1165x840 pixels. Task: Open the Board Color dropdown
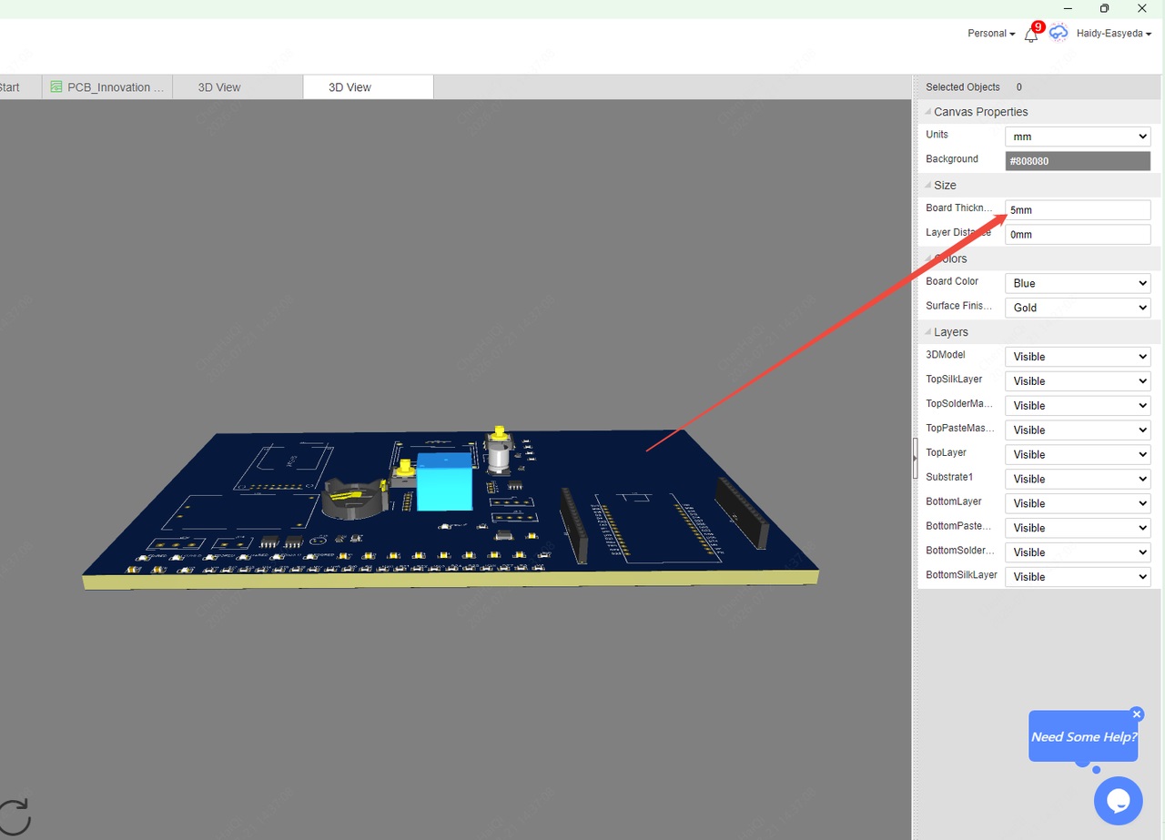tap(1078, 283)
